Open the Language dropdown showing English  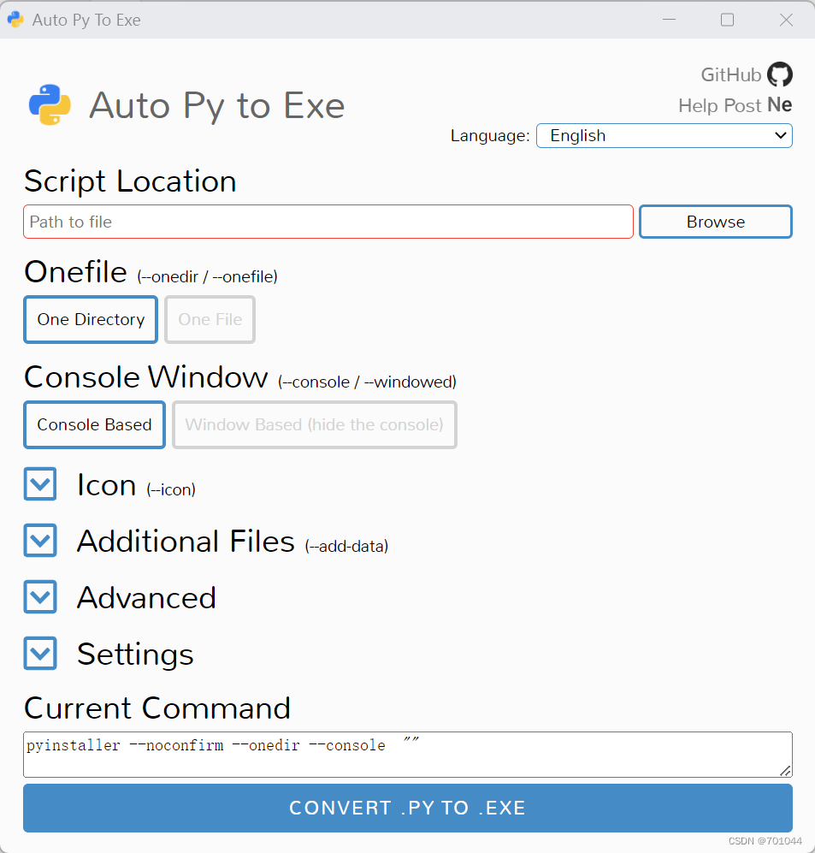(x=664, y=135)
